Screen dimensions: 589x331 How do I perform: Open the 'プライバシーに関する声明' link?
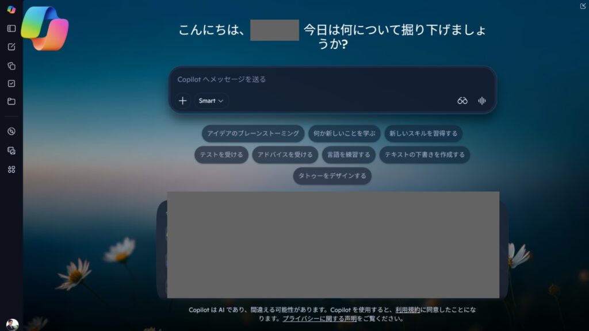[x=320, y=318]
